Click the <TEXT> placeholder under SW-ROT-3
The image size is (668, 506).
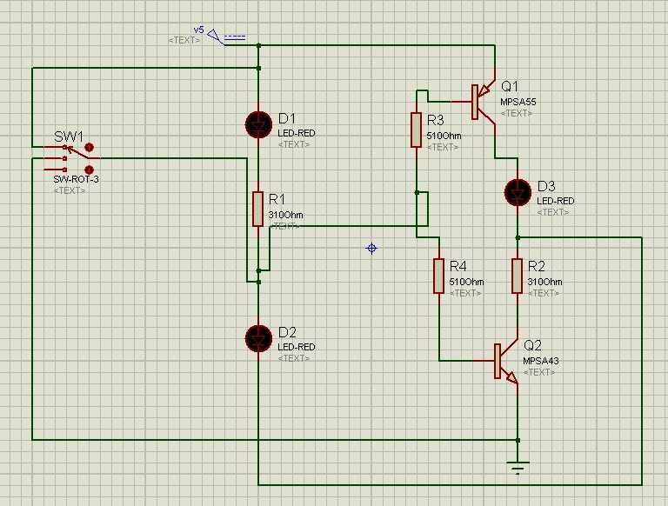tap(70, 190)
